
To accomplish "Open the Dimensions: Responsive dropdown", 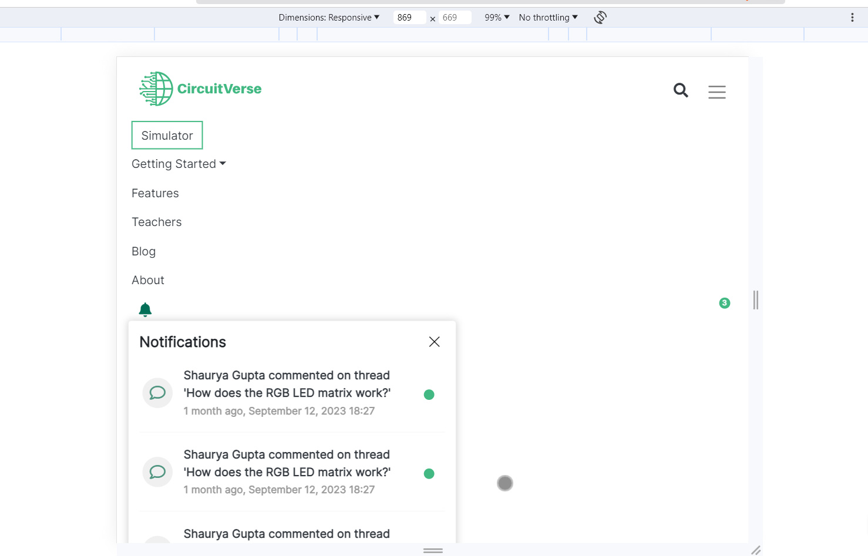I will click(329, 18).
